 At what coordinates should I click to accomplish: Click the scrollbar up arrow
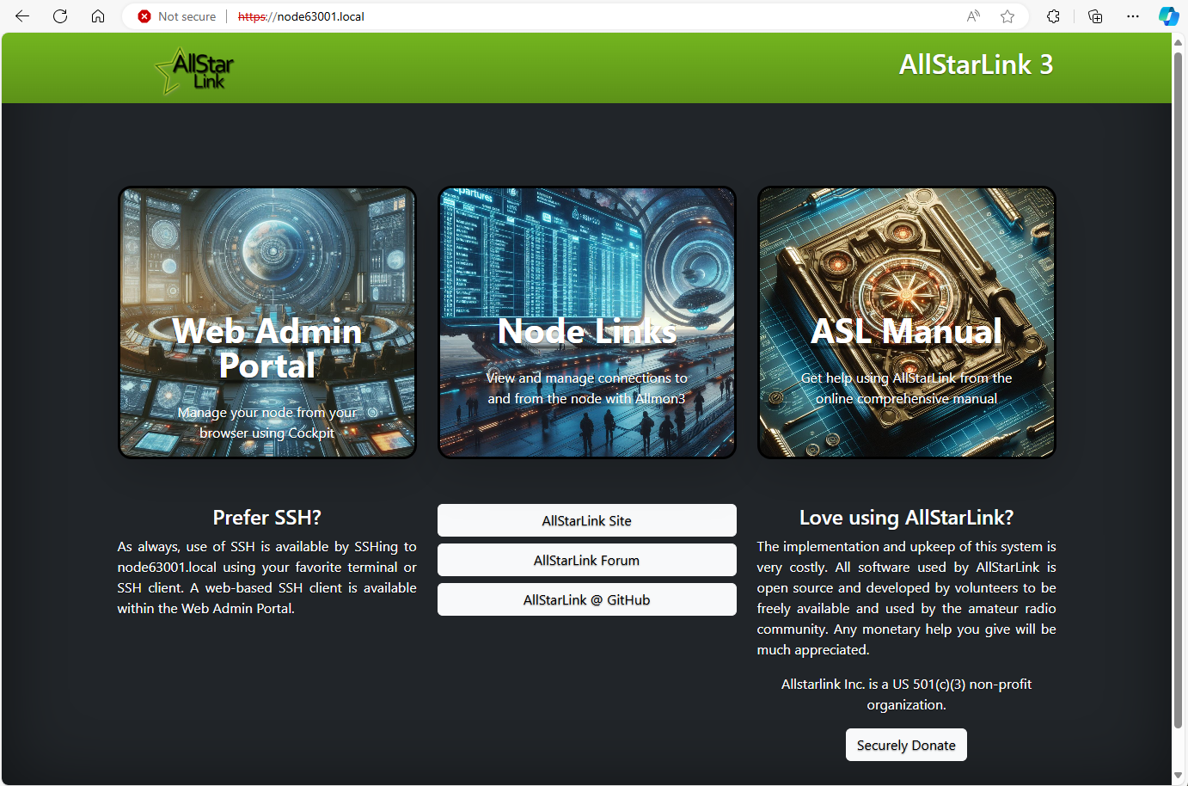tap(1179, 41)
